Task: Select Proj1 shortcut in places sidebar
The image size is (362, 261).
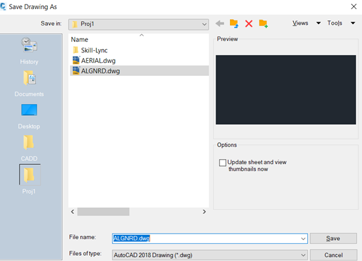Action: [29, 179]
